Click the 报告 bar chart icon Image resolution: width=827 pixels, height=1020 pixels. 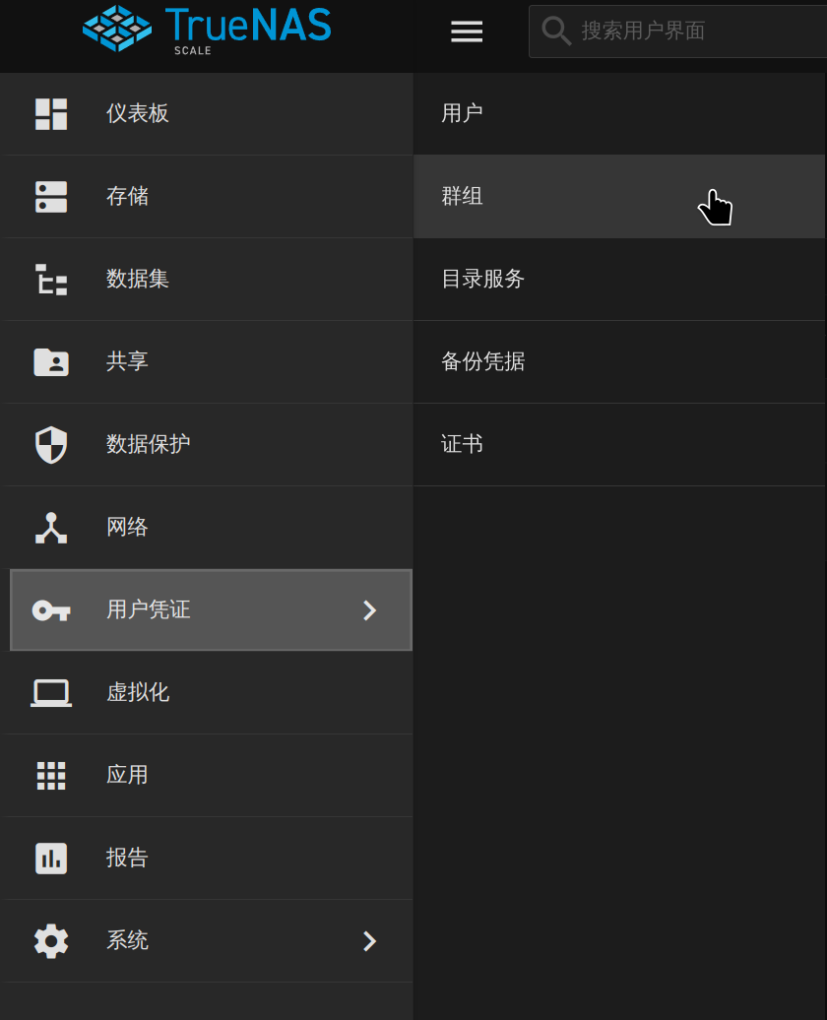[51, 858]
